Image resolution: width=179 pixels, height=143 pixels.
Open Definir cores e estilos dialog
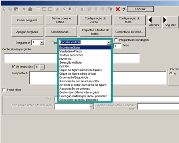tap(61, 20)
